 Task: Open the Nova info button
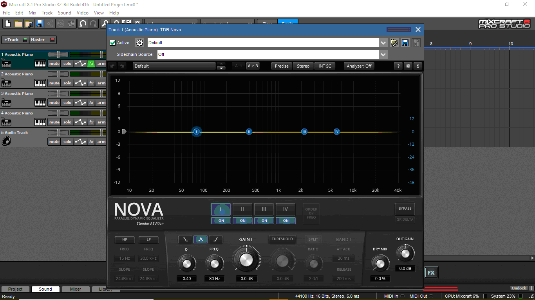pos(418,66)
